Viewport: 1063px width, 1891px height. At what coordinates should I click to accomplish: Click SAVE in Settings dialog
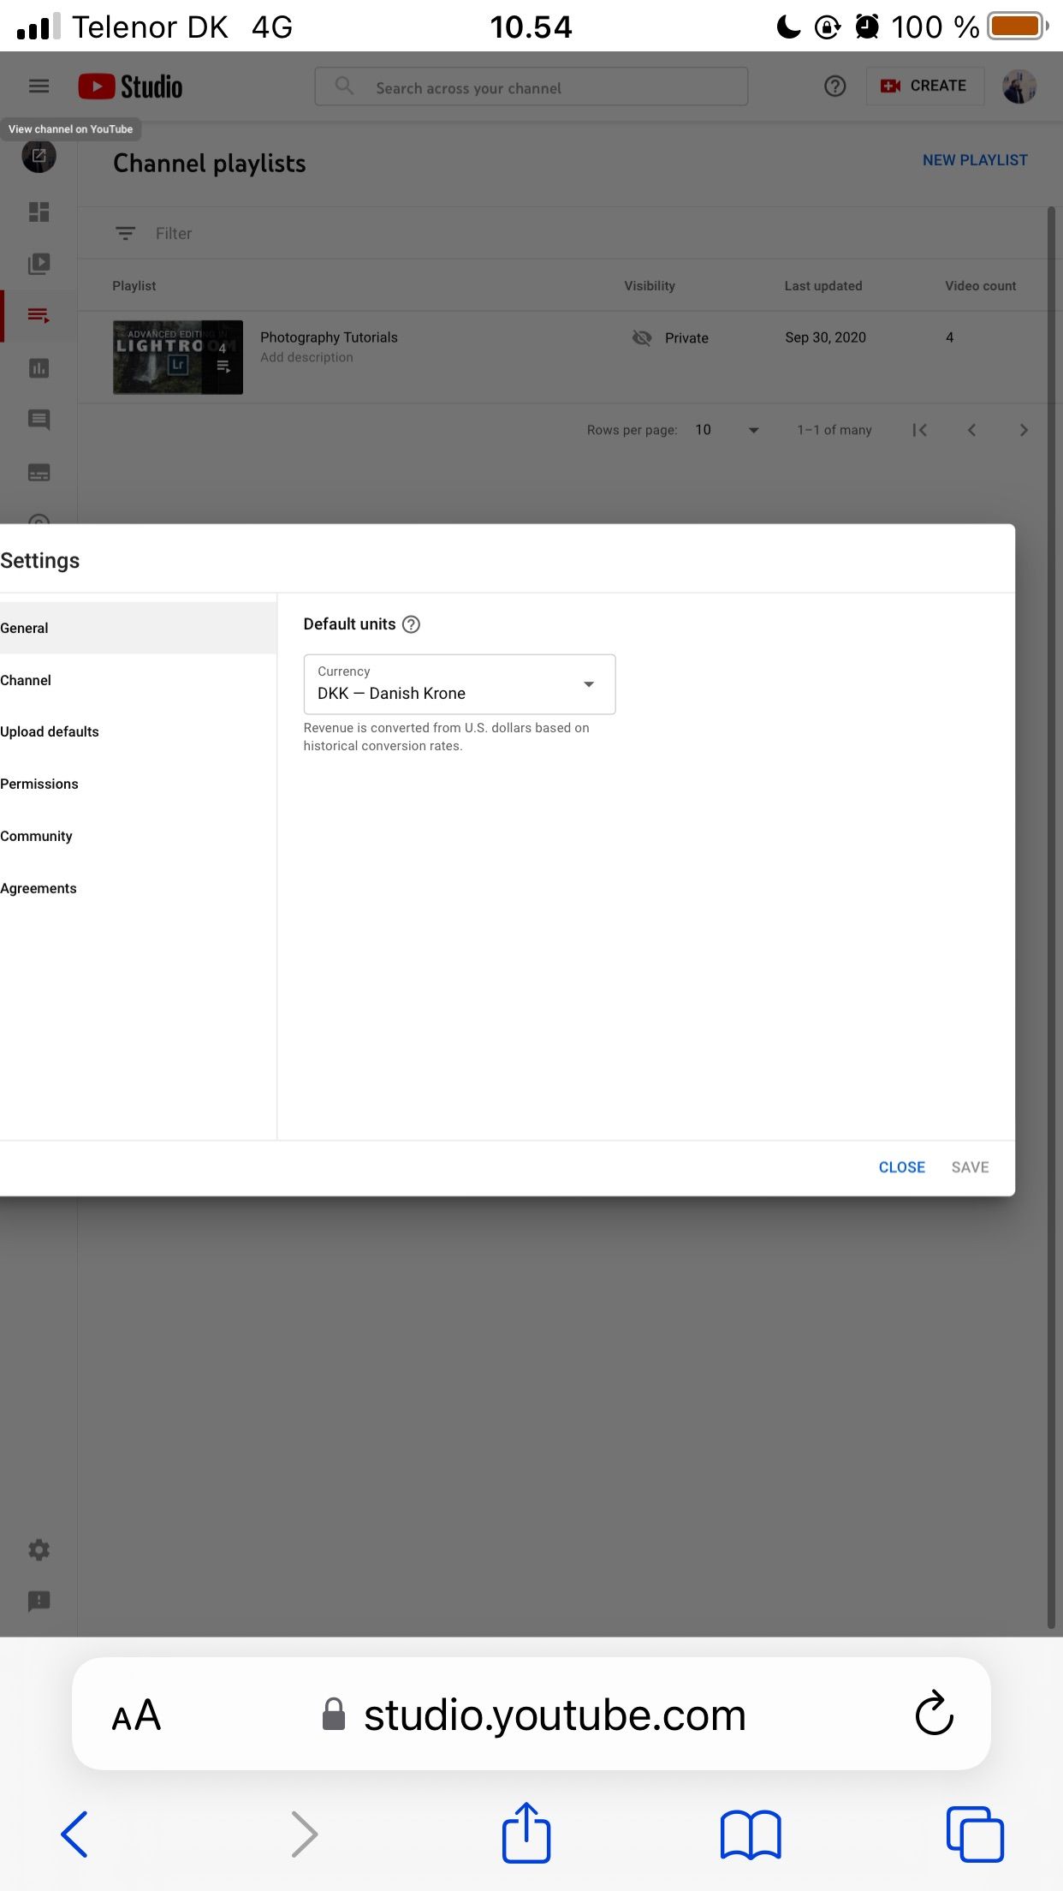(970, 1167)
